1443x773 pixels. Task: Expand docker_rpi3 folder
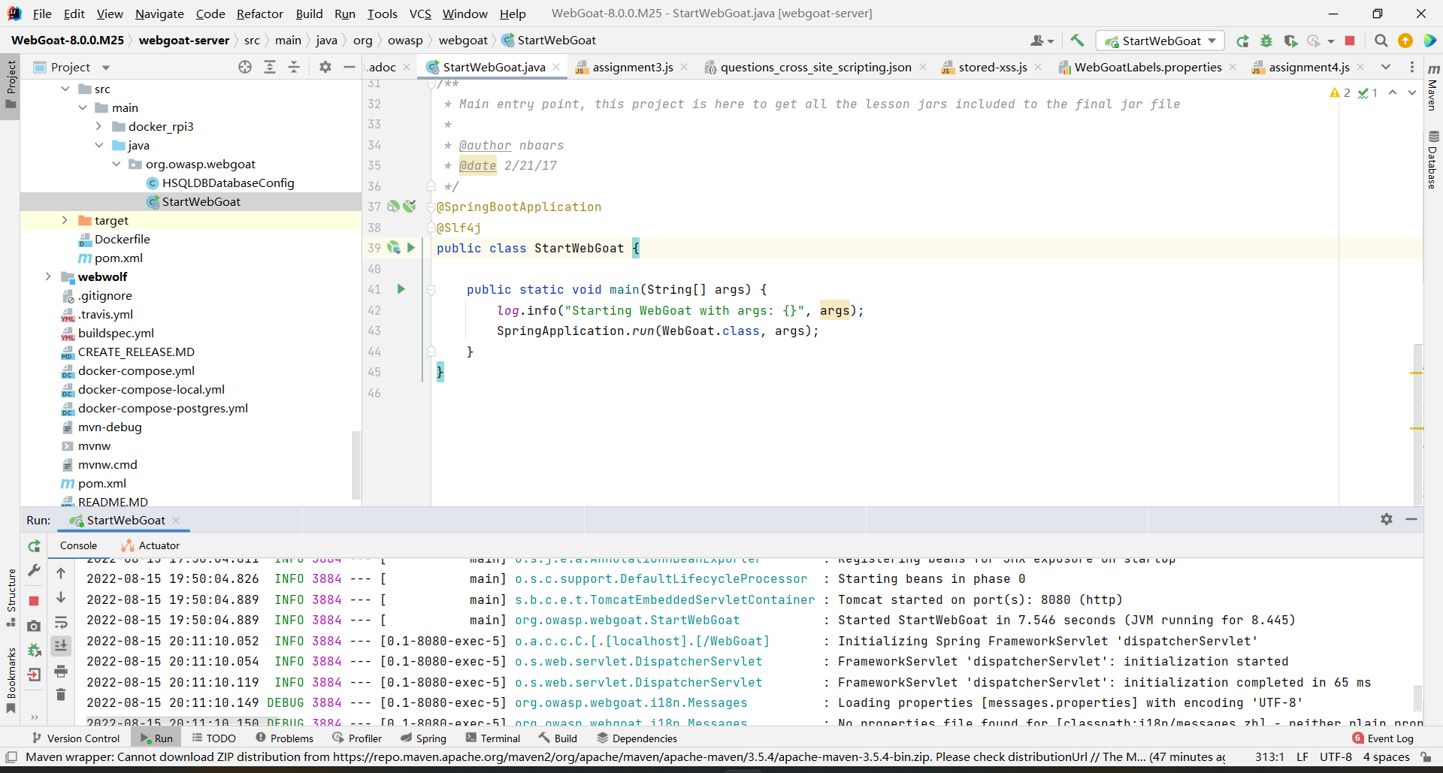pos(99,126)
